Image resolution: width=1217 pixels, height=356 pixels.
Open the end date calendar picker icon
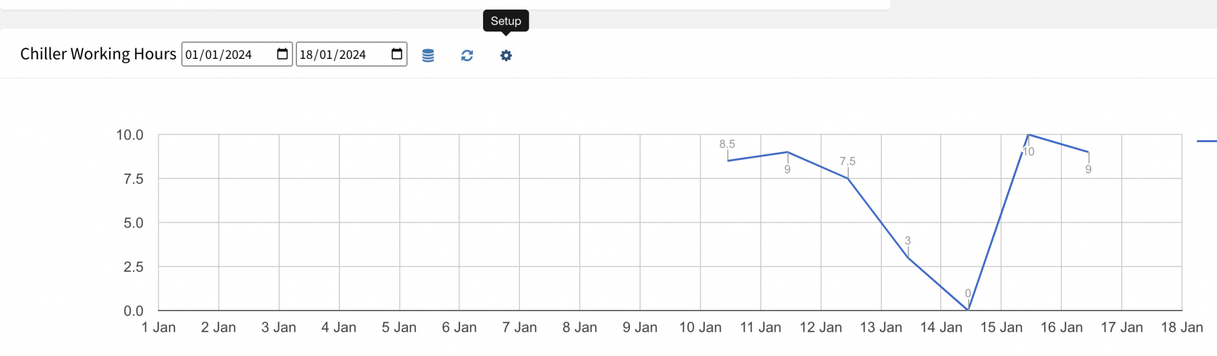tap(396, 53)
